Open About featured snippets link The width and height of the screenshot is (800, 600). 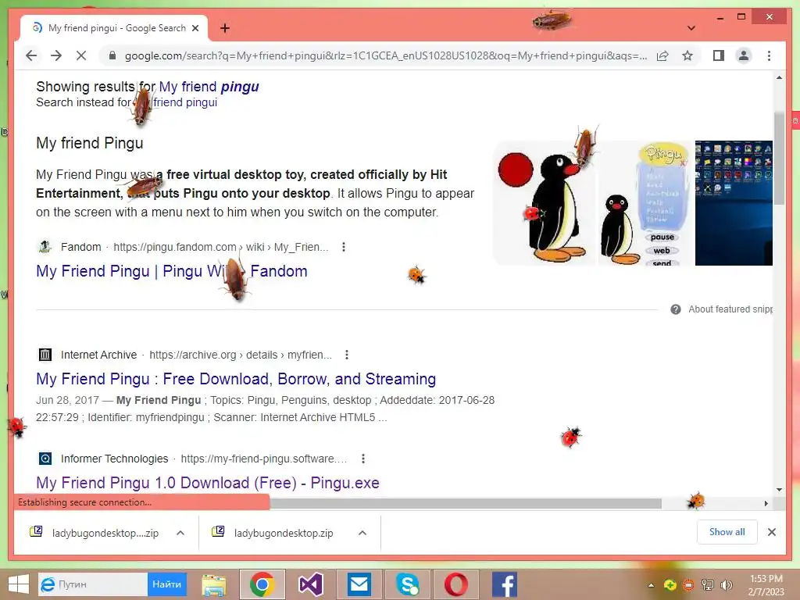(x=730, y=309)
